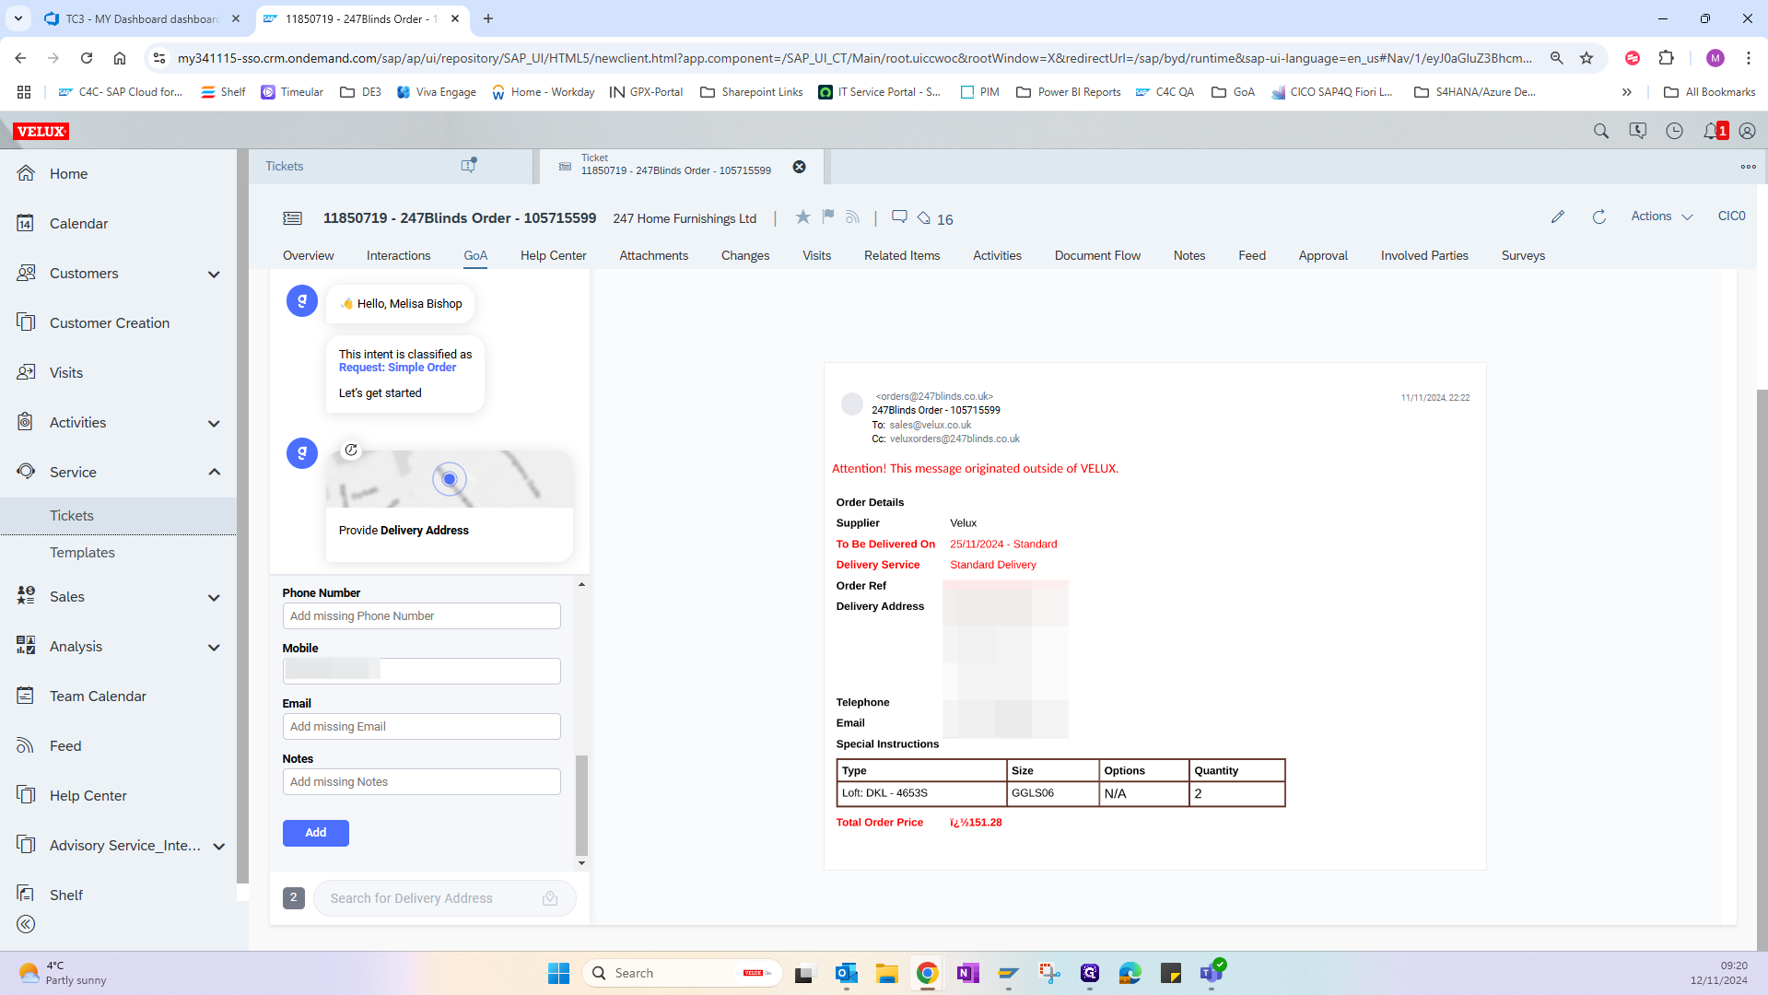Expand the Customers menu

214,275
